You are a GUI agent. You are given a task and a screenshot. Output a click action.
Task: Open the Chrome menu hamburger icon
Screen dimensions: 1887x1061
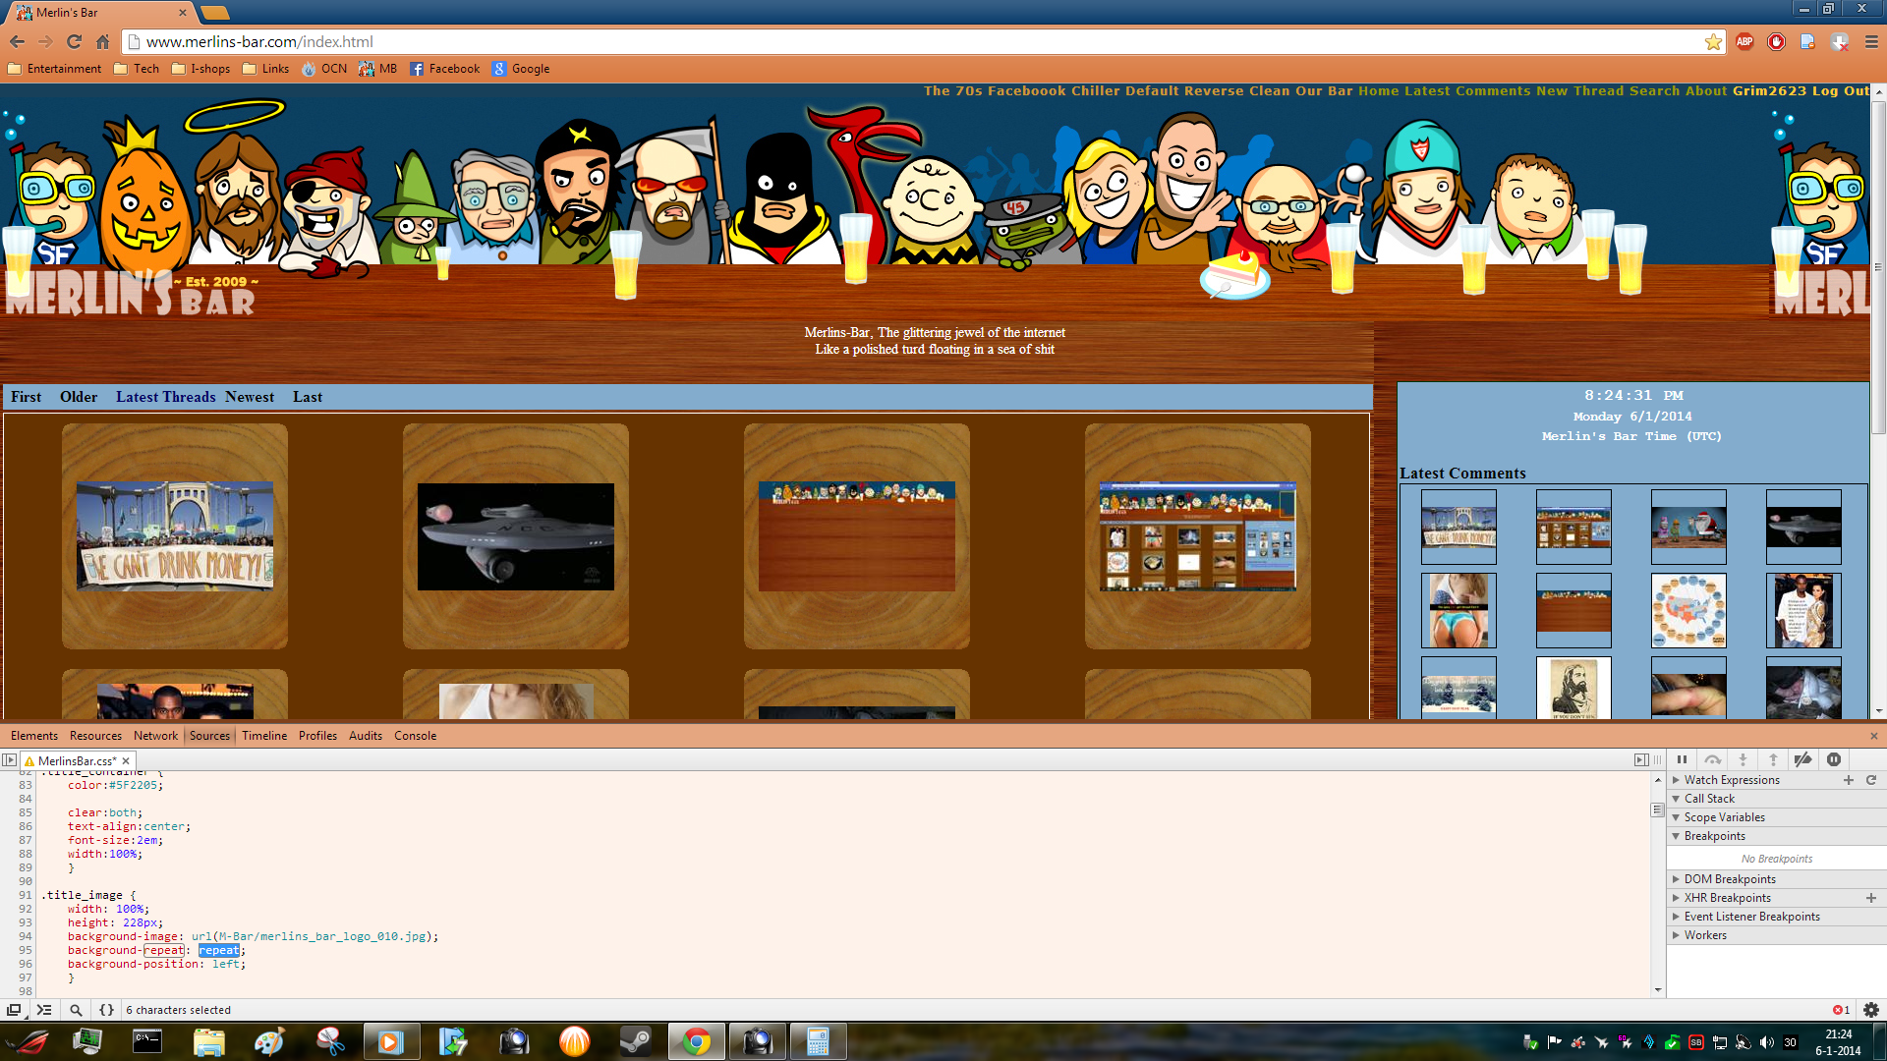coord(1871,41)
